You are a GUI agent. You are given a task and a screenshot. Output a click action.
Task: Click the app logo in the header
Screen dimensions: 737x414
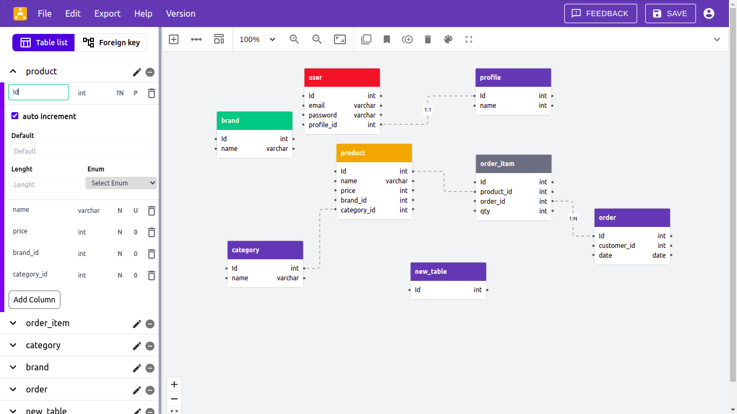21,13
